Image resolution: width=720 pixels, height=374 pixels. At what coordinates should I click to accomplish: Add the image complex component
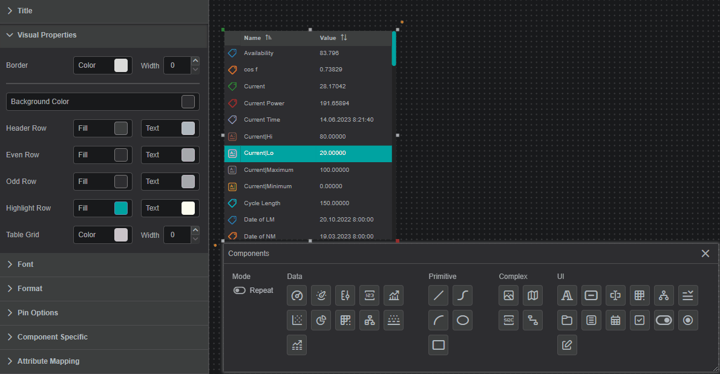509,295
